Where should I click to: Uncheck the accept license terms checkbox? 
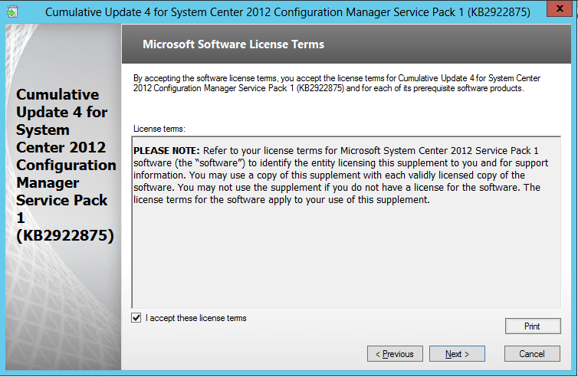coord(136,318)
